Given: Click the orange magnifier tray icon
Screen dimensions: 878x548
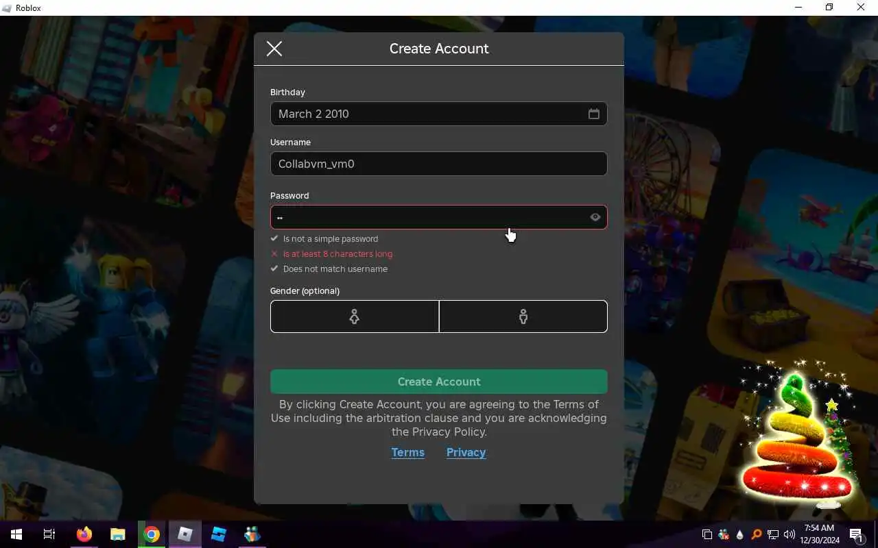Looking at the screenshot, I should (757, 534).
